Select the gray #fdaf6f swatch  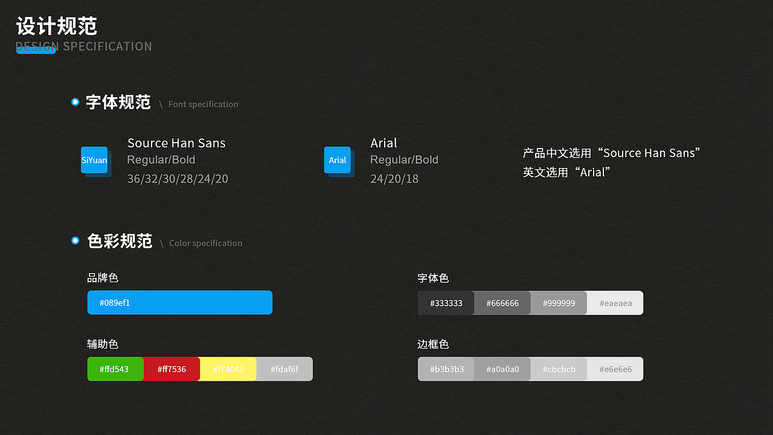284,369
